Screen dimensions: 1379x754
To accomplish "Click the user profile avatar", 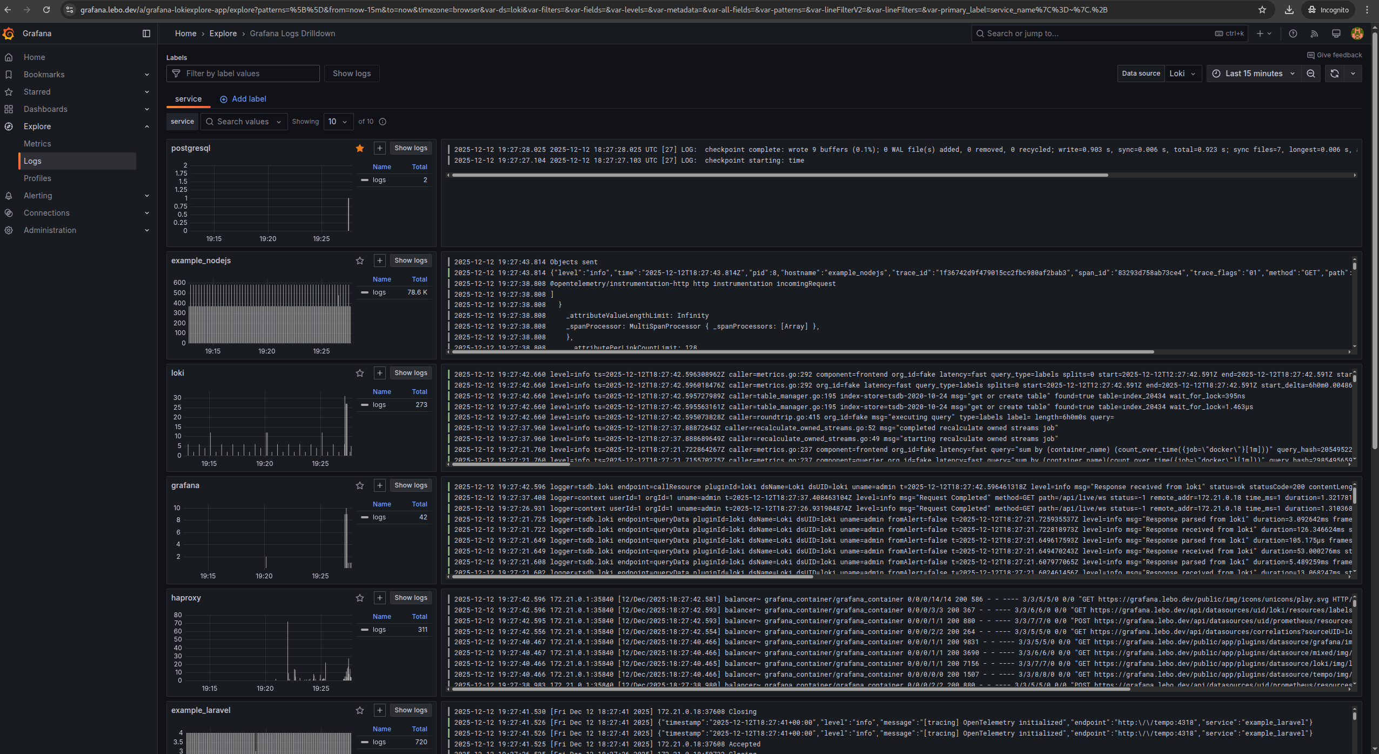I will [1357, 33].
